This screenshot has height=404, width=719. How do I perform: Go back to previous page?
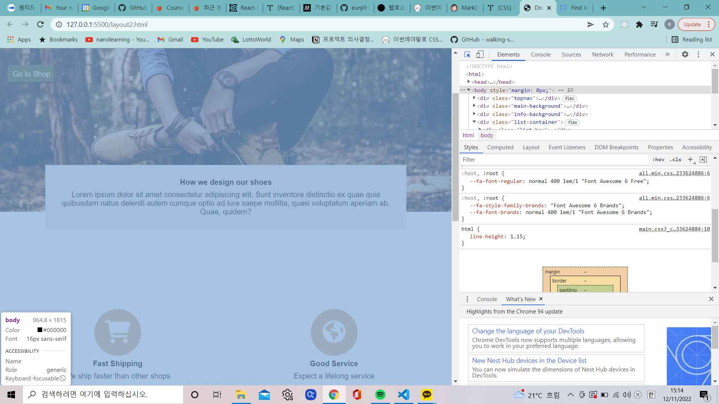click(x=10, y=24)
